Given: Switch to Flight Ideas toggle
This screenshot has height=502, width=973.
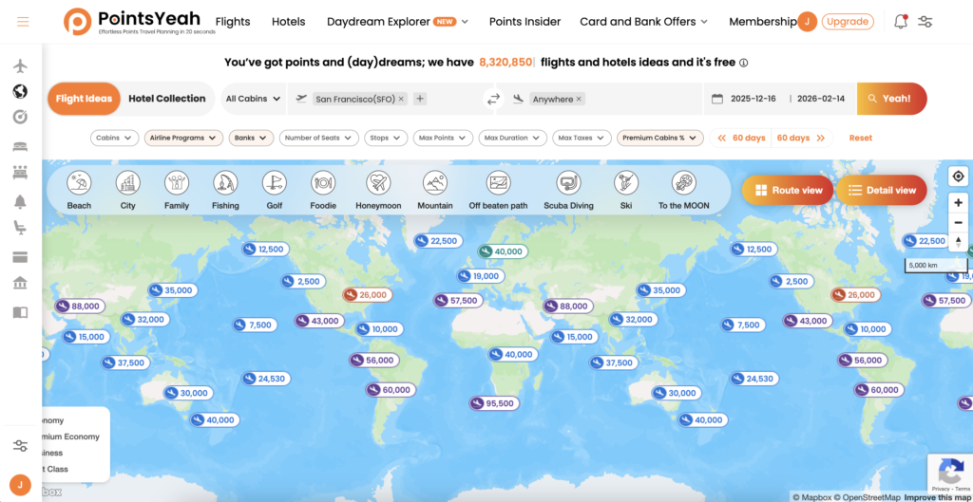Looking at the screenshot, I should coord(84,99).
